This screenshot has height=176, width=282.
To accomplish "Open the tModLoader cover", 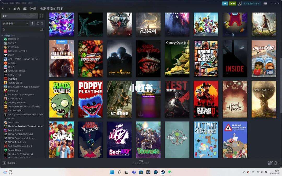I will pyautogui.click(x=177, y=140).
